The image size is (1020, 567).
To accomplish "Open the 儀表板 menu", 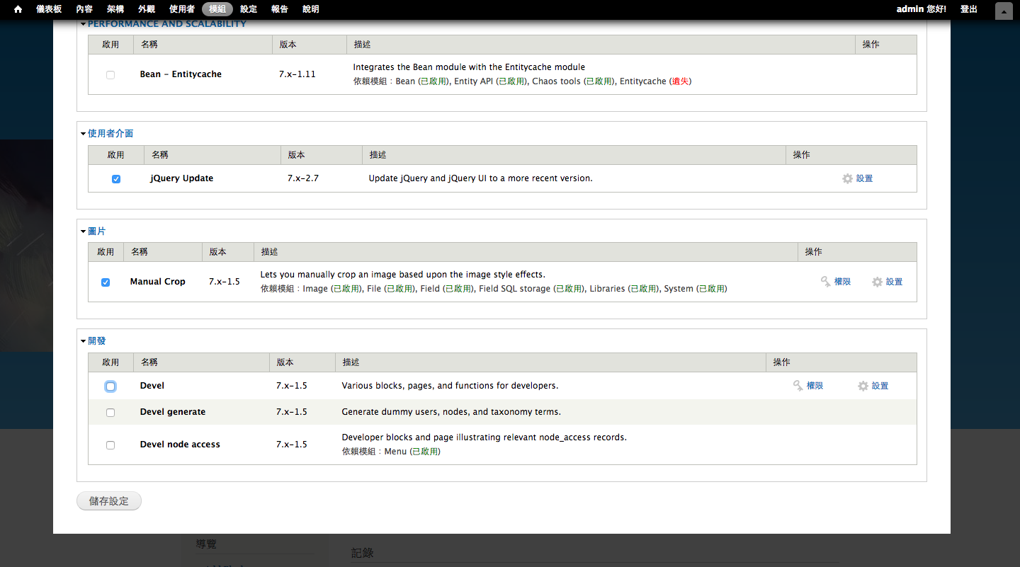I will coord(49,9).
